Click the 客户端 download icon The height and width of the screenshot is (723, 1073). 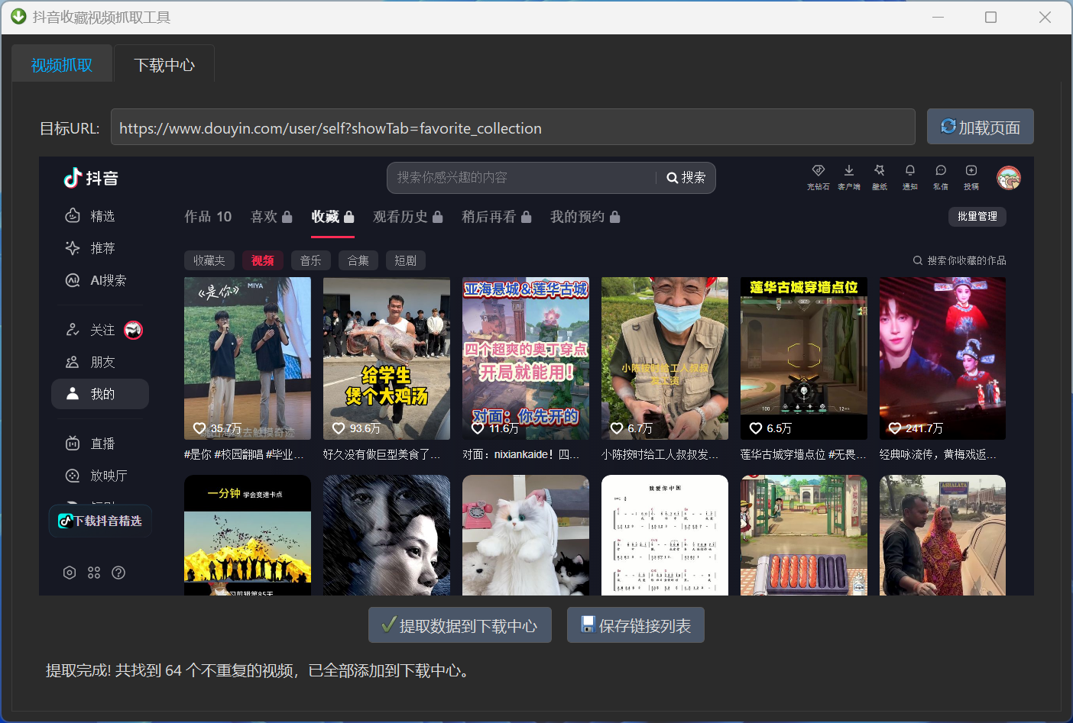(848, 171)
